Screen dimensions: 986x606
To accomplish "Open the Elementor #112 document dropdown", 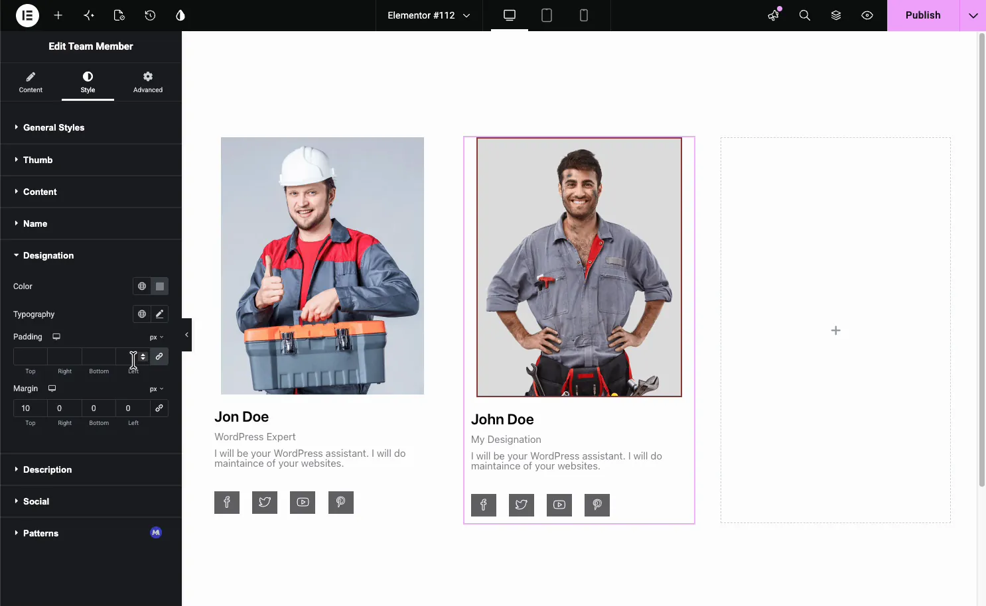I will click(x=429, y=15).
